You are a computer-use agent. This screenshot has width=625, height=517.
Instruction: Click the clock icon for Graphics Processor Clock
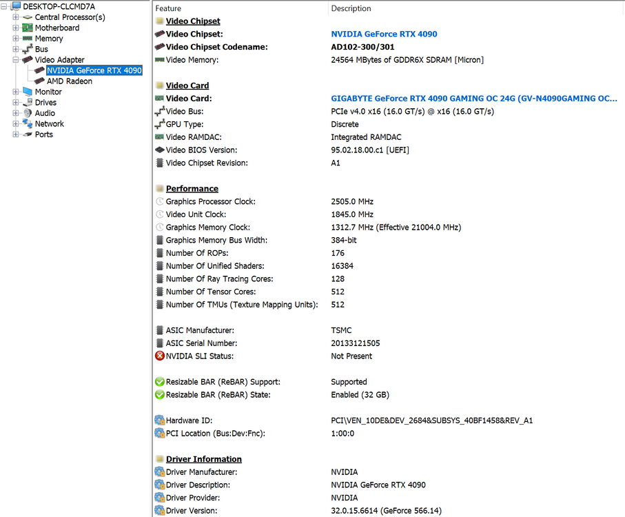(160, 201)
